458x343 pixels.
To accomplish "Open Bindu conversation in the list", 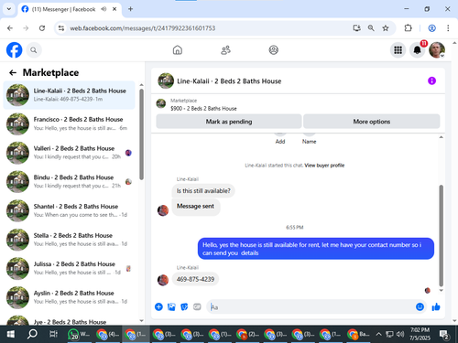I will (69, 181).
